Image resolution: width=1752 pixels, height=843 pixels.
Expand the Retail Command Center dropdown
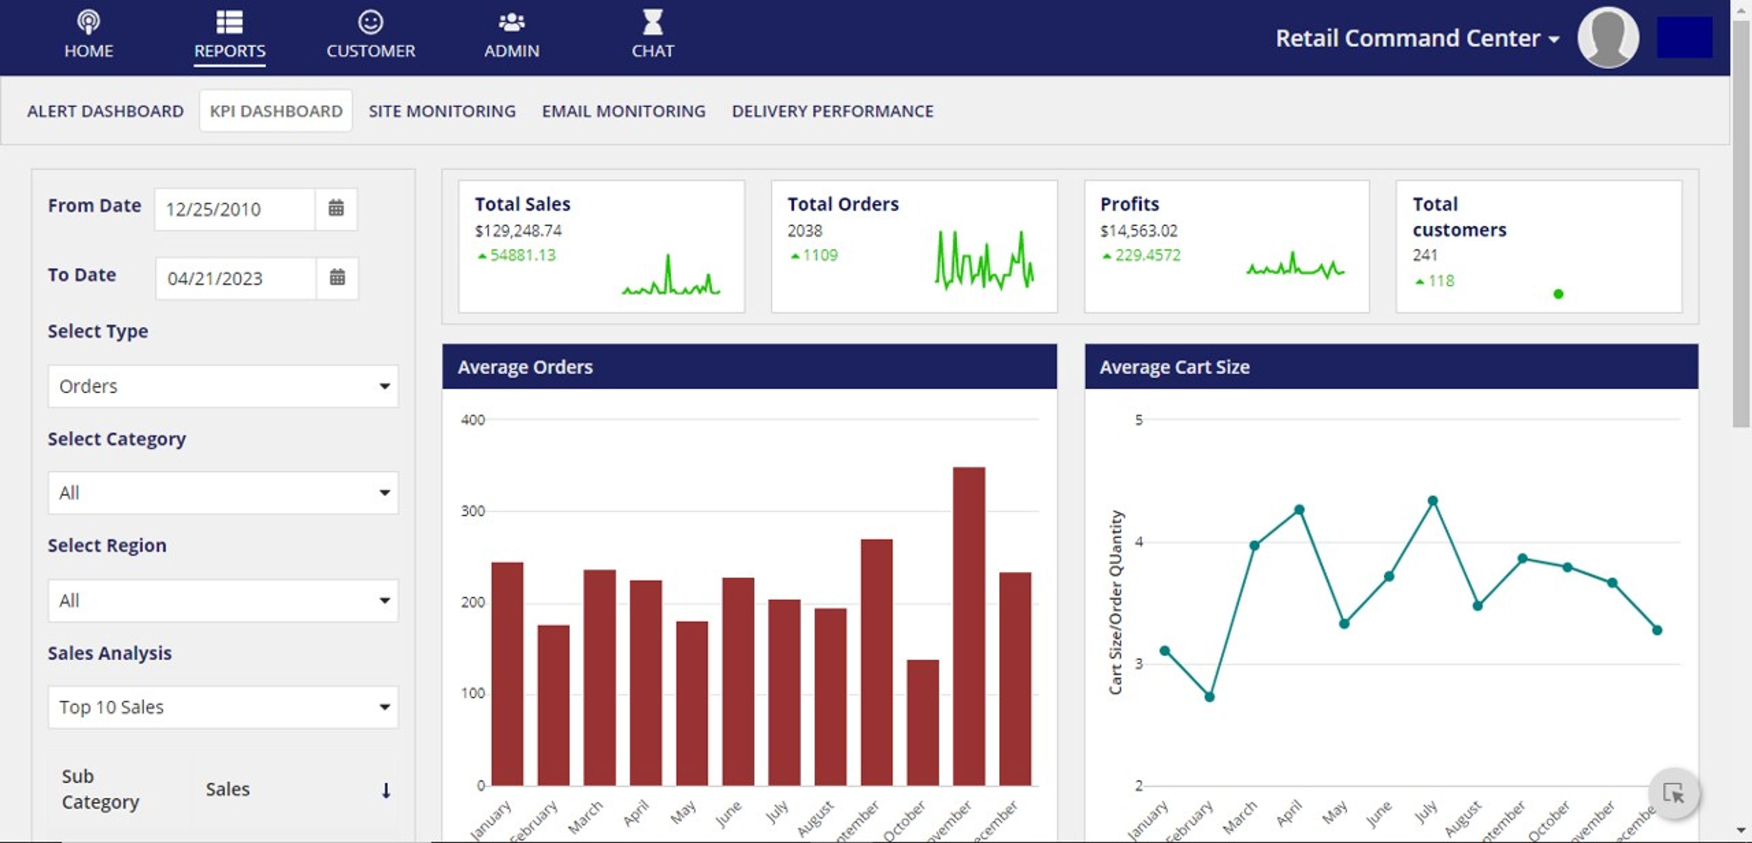pos(1418,38)
